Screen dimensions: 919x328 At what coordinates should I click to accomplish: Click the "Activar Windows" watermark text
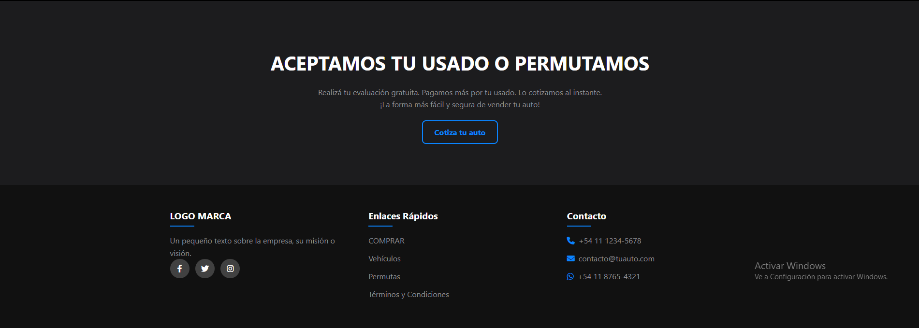click(x=789, y=266)
